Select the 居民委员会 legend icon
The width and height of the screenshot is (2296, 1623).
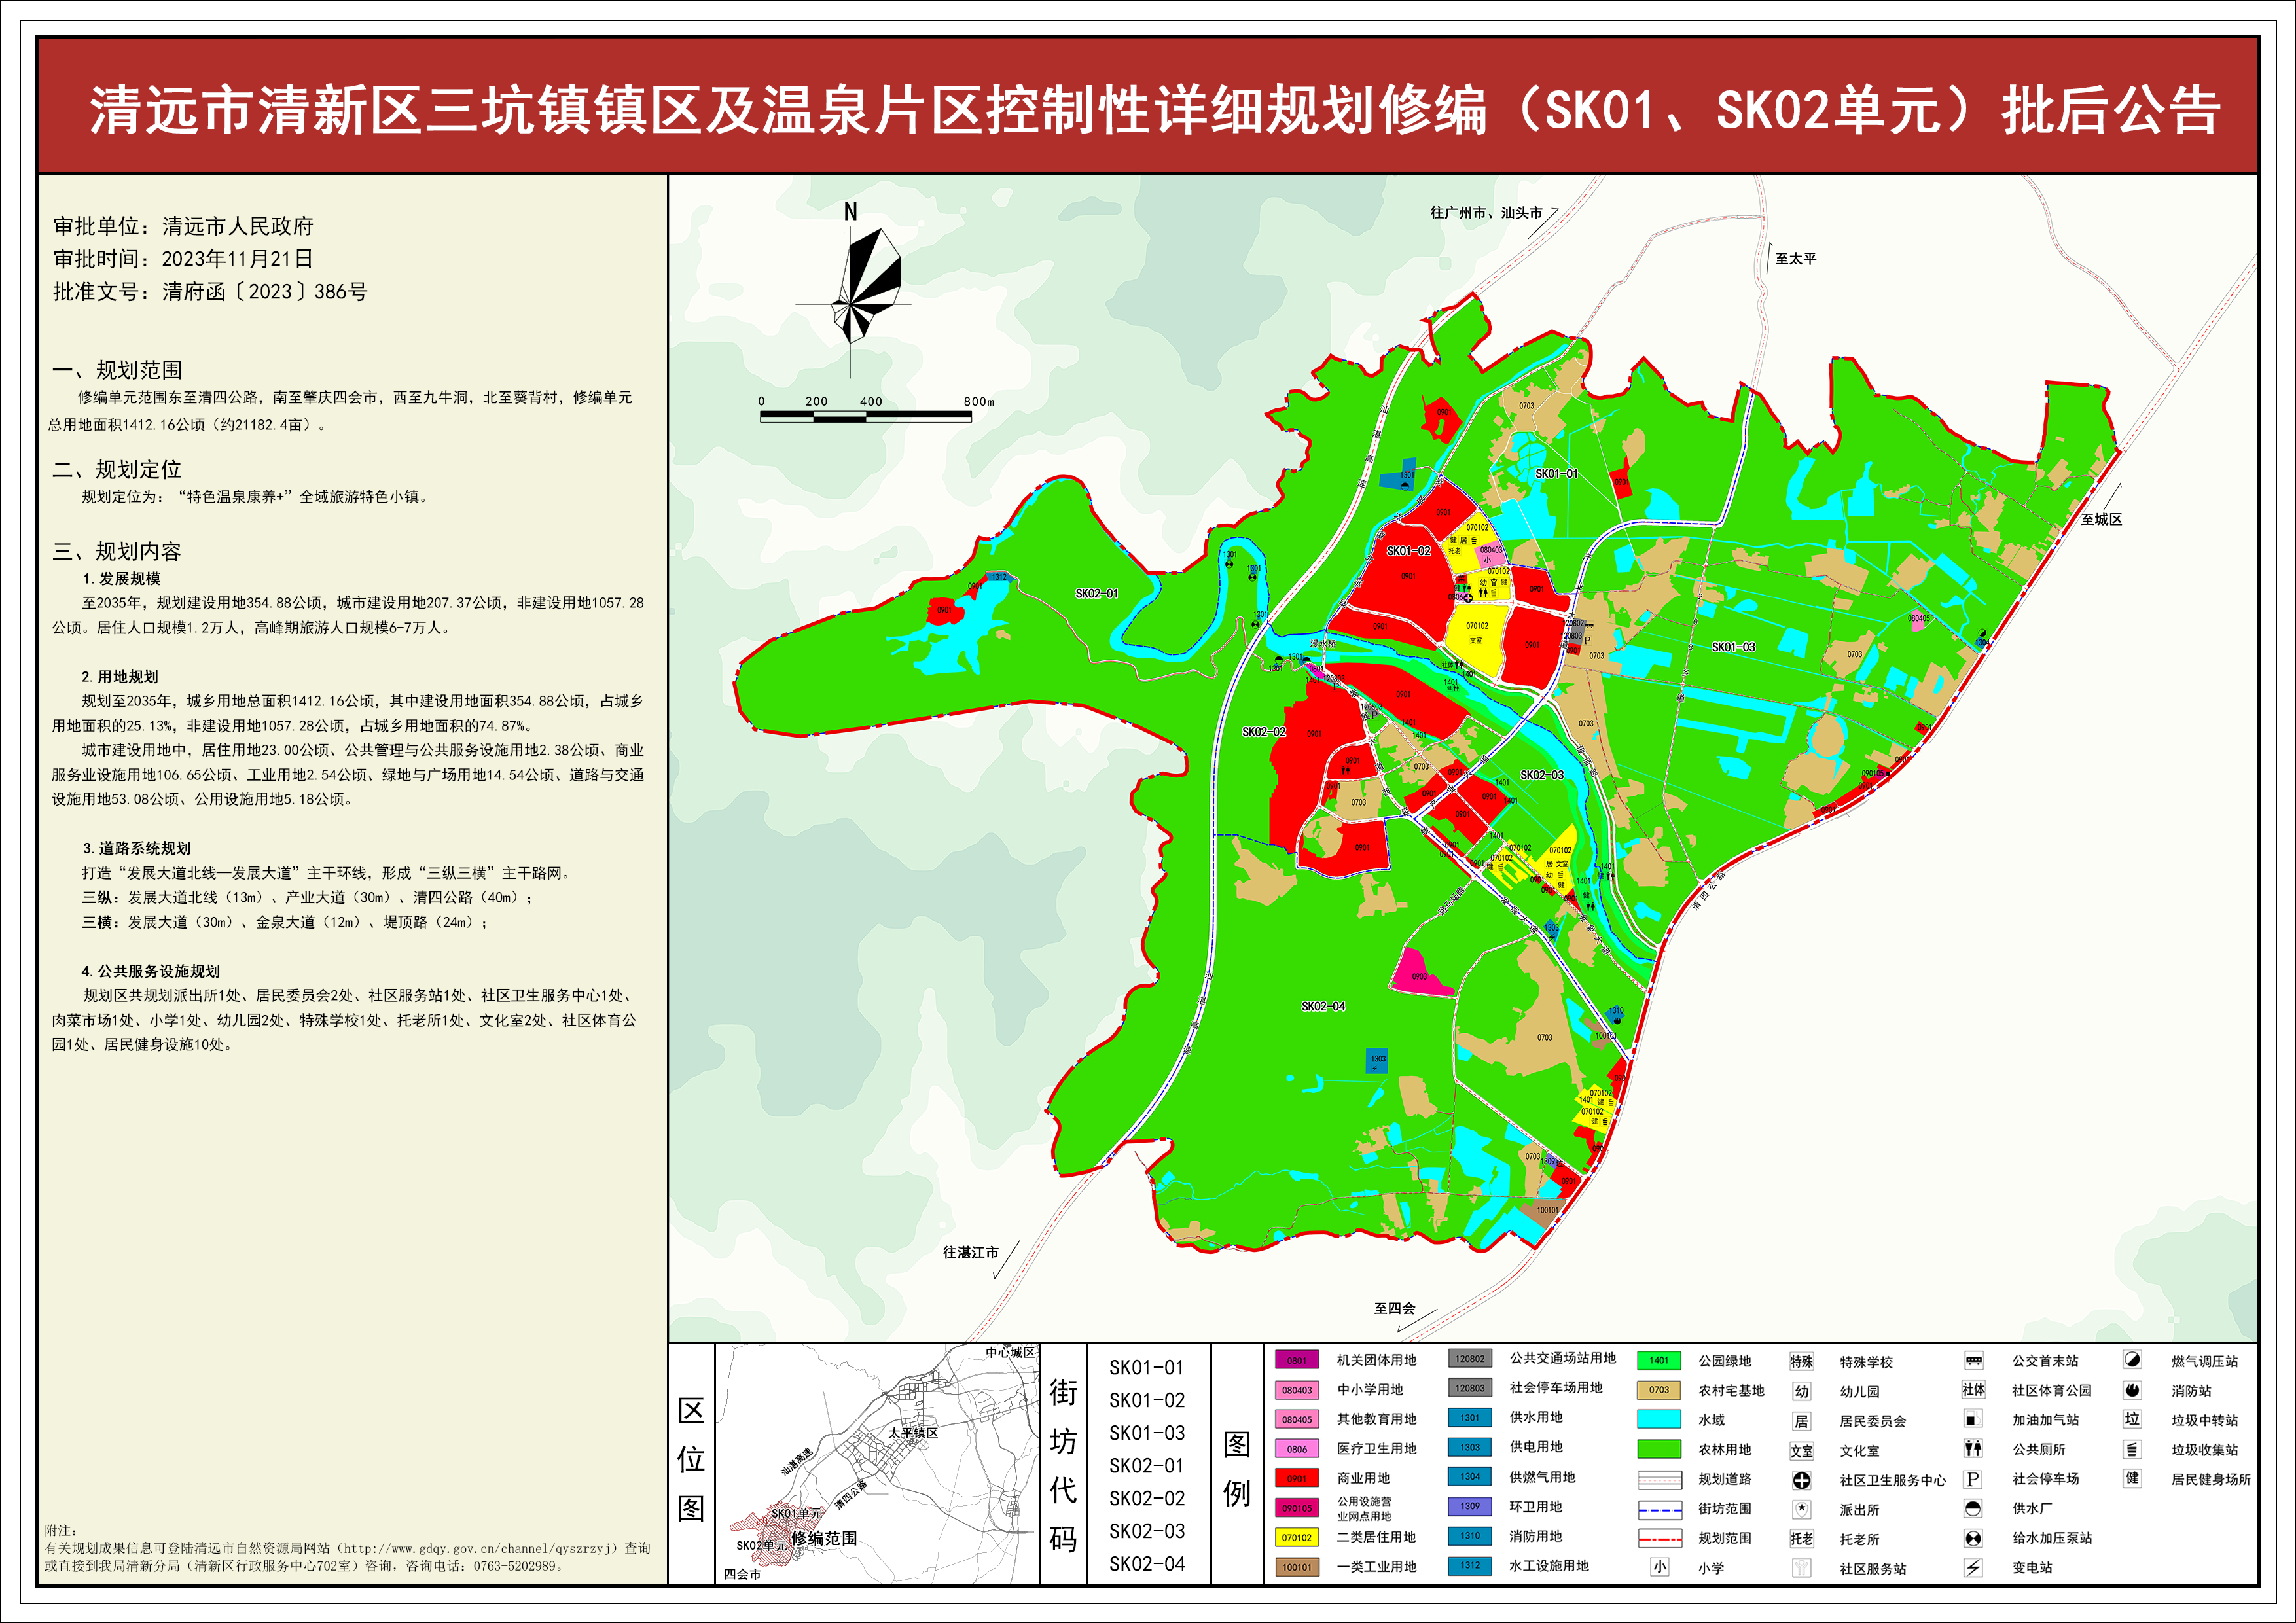pyautogui.click(x=1801, y=1421)
